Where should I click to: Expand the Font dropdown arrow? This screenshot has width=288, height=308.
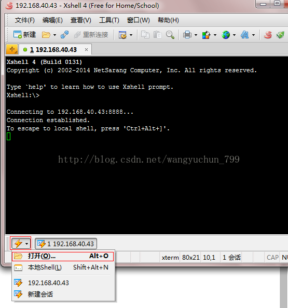(x=253, y=35)
